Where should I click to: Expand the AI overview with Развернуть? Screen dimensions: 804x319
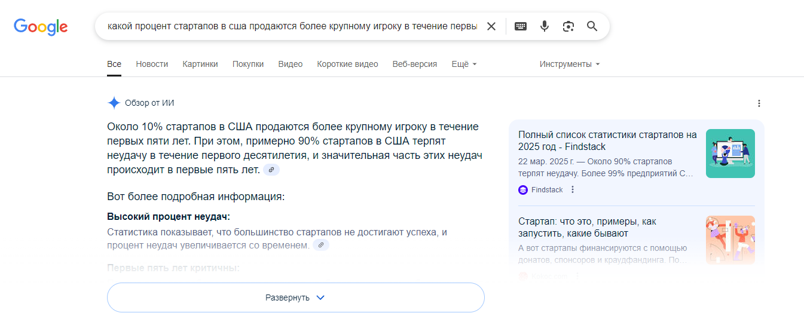click(x=295, y=297)
